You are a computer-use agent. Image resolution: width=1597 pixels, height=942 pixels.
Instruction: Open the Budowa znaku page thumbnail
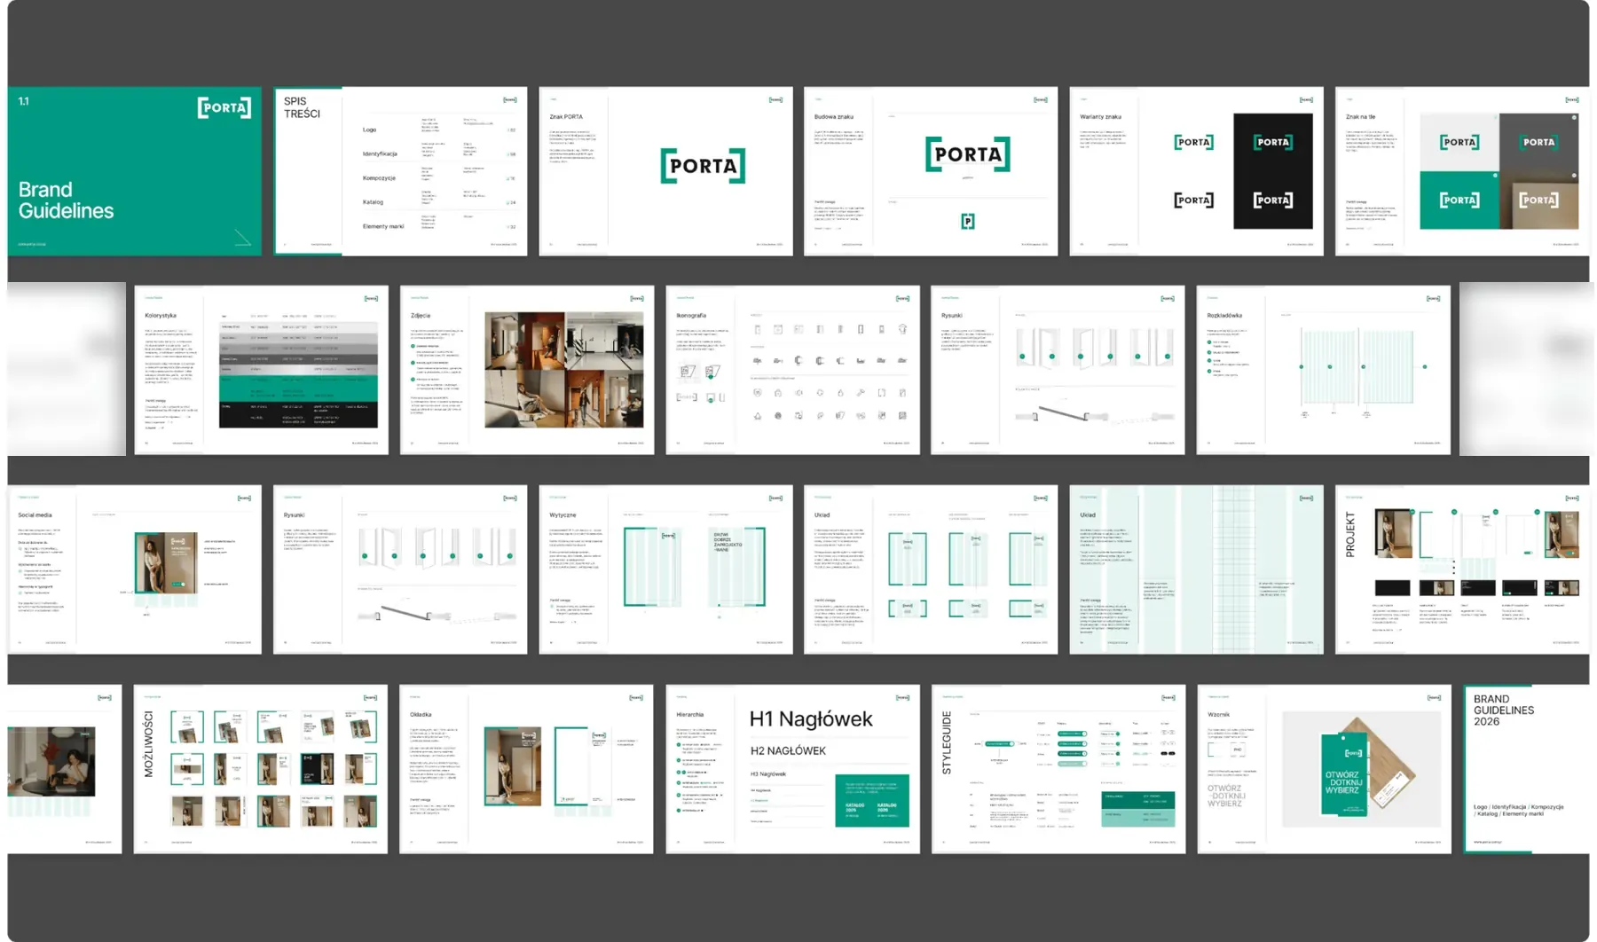click(x=931, y=171)
